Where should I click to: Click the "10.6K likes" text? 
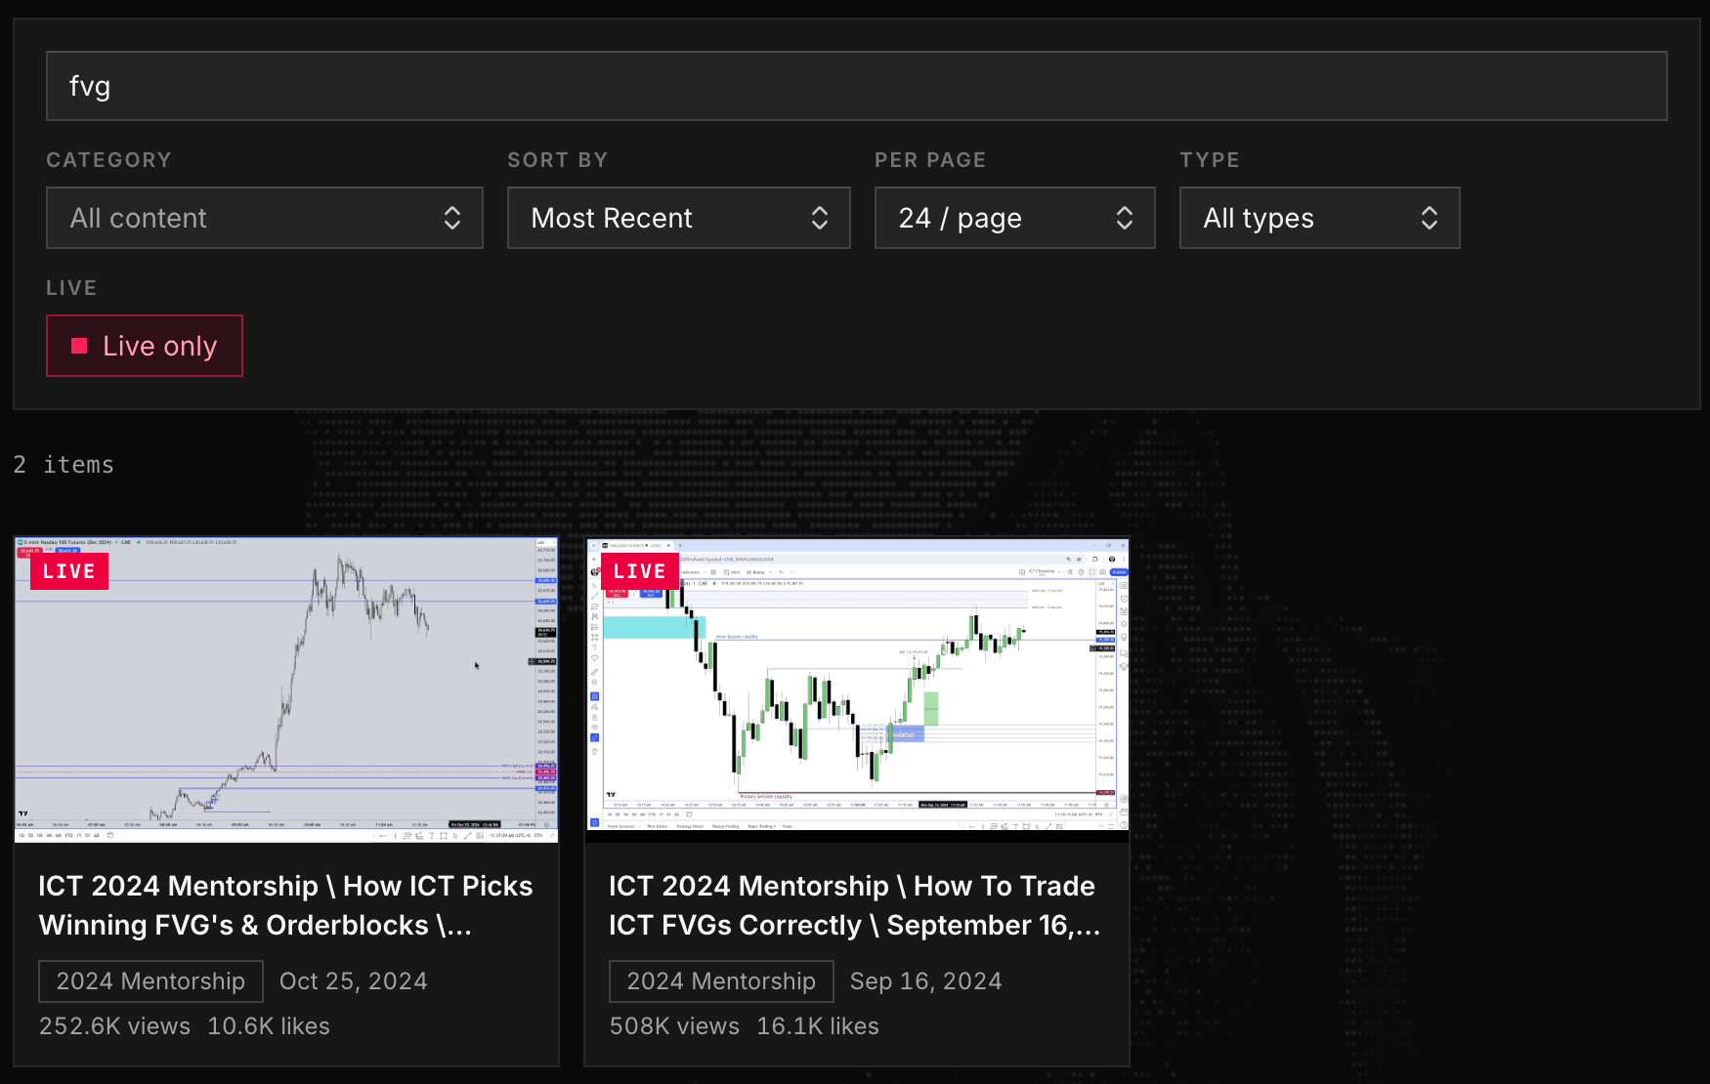tap(269, 1026)
